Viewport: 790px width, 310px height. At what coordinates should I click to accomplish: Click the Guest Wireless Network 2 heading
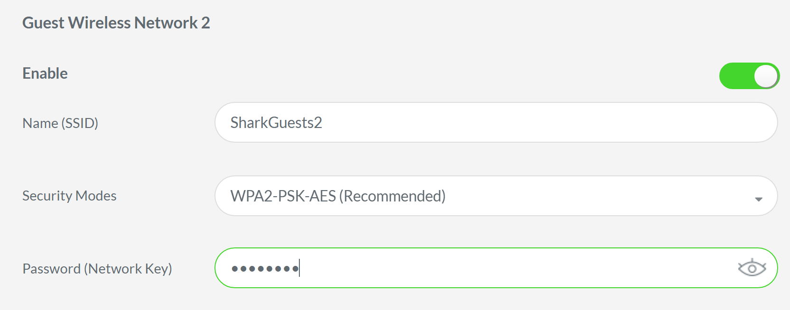point(116,22)
